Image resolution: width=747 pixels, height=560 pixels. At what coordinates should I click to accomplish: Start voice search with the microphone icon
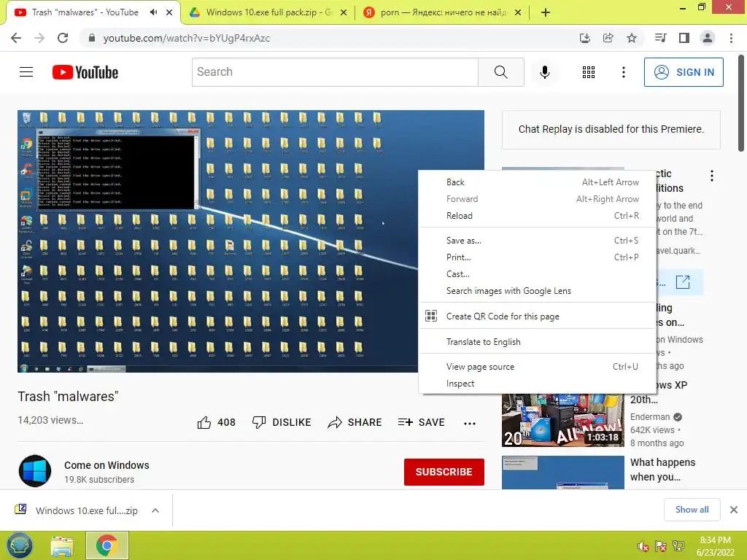click(x=545, y=72)
